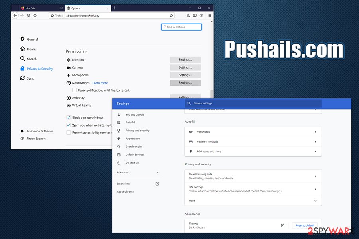
Task: Open Passwords row arrow
Action: click(315, 132)
